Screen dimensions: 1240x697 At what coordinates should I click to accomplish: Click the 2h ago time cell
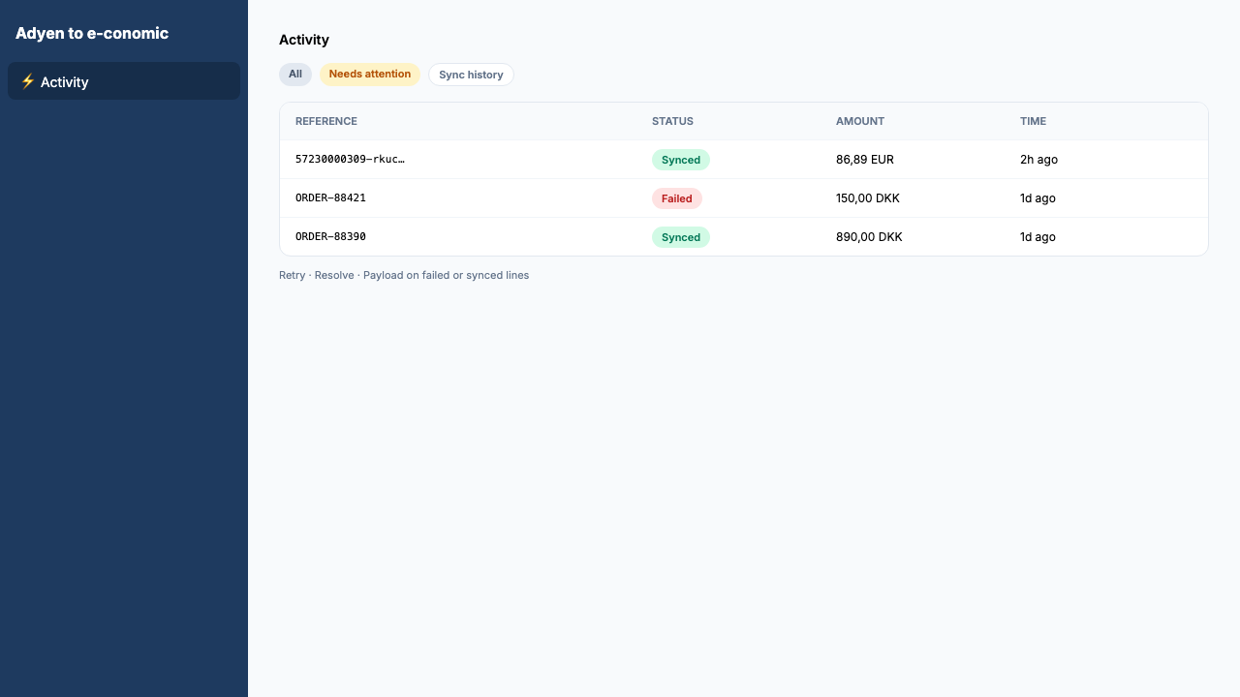[1038, 159]
